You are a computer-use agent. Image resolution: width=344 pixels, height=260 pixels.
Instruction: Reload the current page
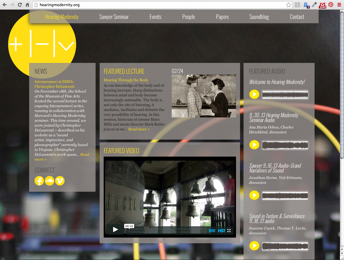(x=20, y=5)
